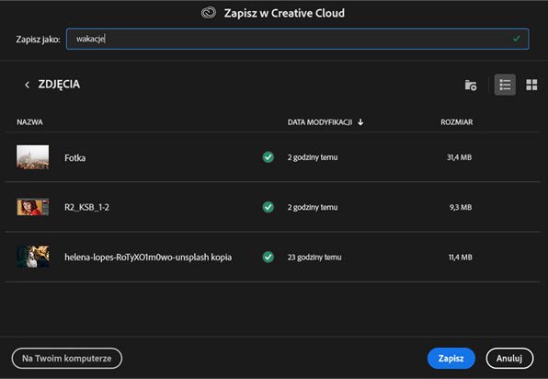The image size is (548, 379).
Task: Switch to grid view
Action: tap(531, 85)
